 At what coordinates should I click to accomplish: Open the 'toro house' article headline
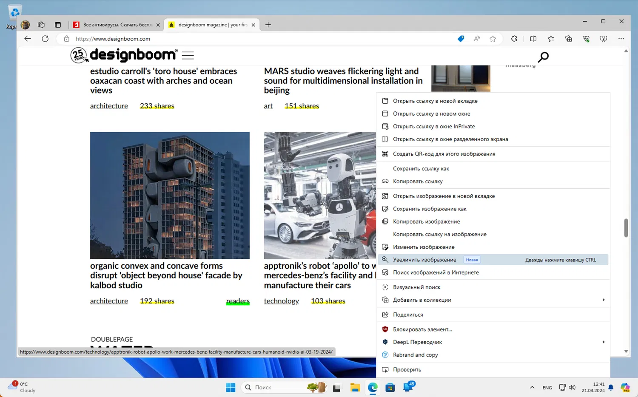point(163,81)
